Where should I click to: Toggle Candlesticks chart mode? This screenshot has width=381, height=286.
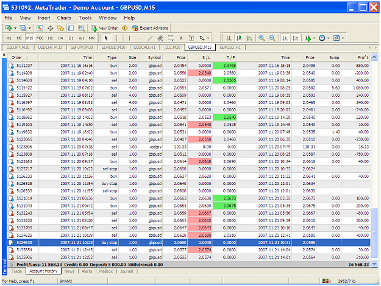tap(240, 38)
